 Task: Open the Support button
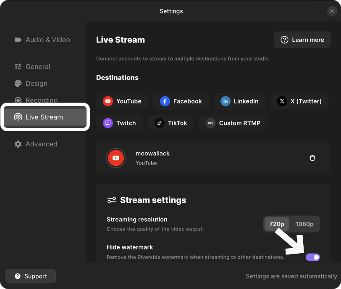click(31, 276)
